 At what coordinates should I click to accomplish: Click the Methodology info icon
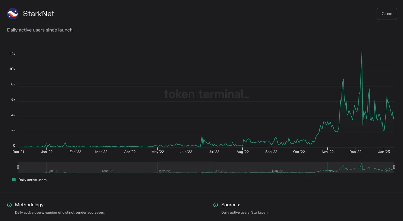pos(9,205)
